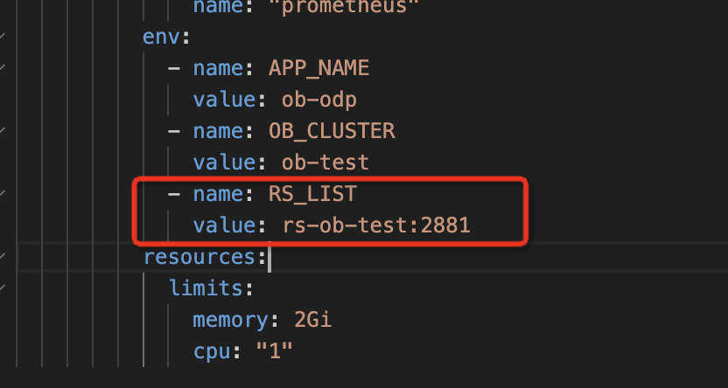Fold the OB_CLUSTER list item

[3, 131]
